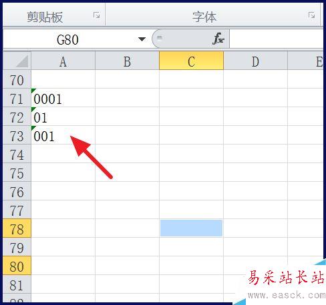Select row 73 header
The height and width of the screenshot is (305, 326).
pos(17,135)
